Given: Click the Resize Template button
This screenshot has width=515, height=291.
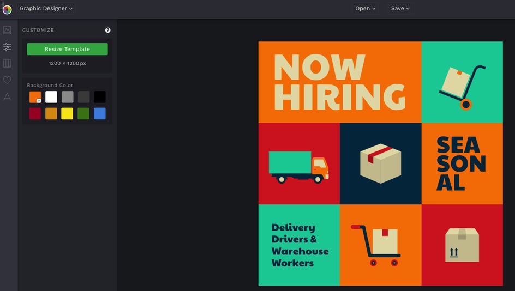Looking at the screenshot, I should point(67,49).
